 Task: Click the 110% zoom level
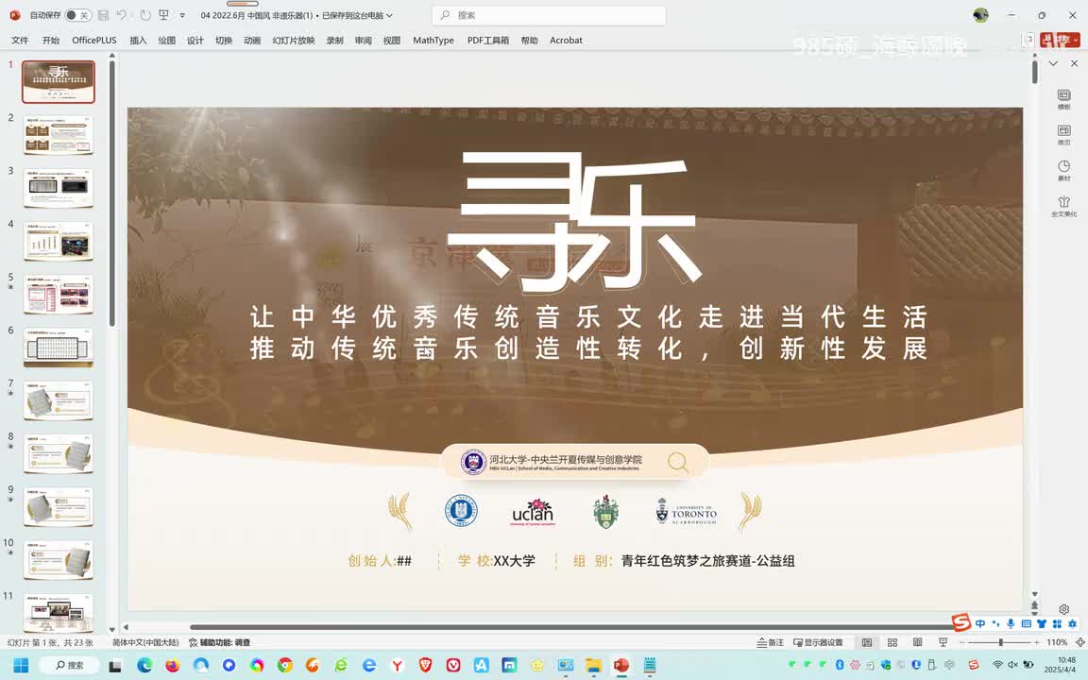[1057, 642]
